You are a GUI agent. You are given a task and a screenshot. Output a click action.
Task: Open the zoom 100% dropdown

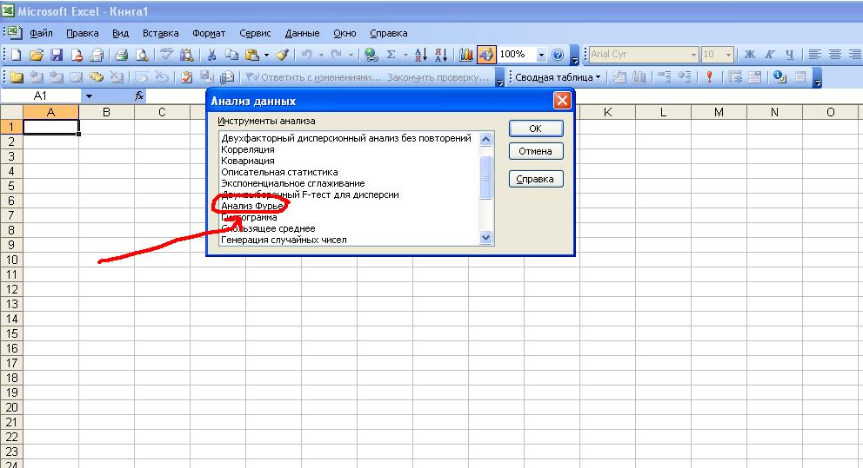541,55
